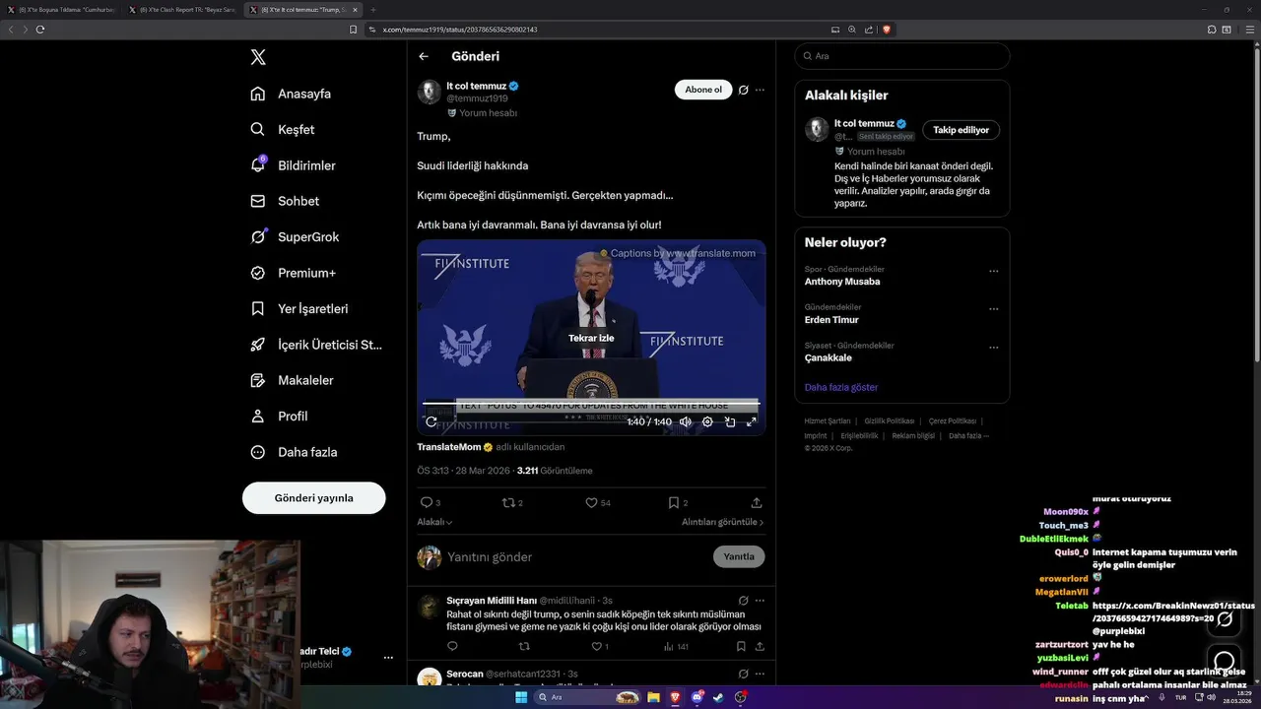Click Grok icon on Sıçrayan Midilli Hanı reply
Viewport: 1261px width, 709px height.
coord(744,600)
